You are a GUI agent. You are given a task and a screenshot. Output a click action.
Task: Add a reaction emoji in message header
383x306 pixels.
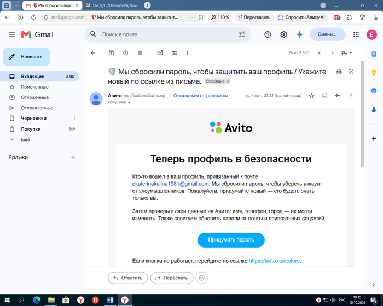pyautogui.click(x=324, y=96)
